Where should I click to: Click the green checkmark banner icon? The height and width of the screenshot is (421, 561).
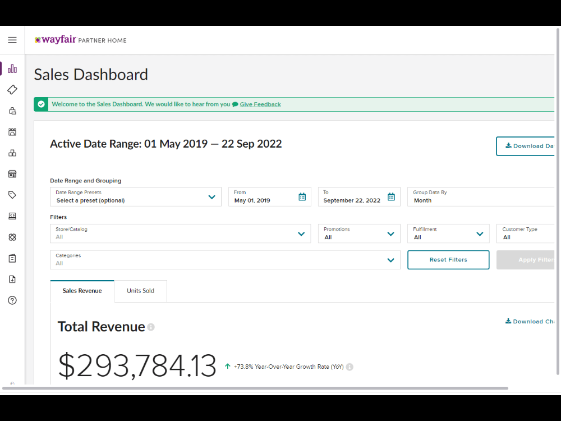click(41, 104)
